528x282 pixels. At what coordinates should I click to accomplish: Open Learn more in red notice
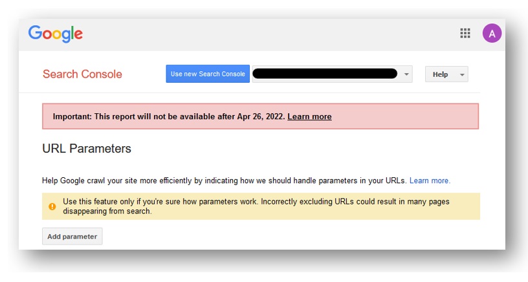click(x=309, y=116)
